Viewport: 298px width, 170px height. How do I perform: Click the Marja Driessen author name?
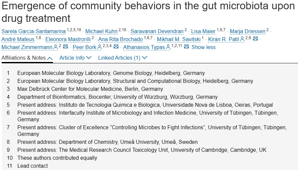[247, 31]
